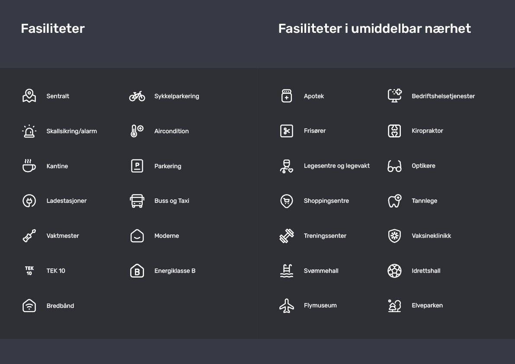Click the 'Aircondition' label
Image resolution: width=515 pixels, height=364 pixels.
pos(171,131)
